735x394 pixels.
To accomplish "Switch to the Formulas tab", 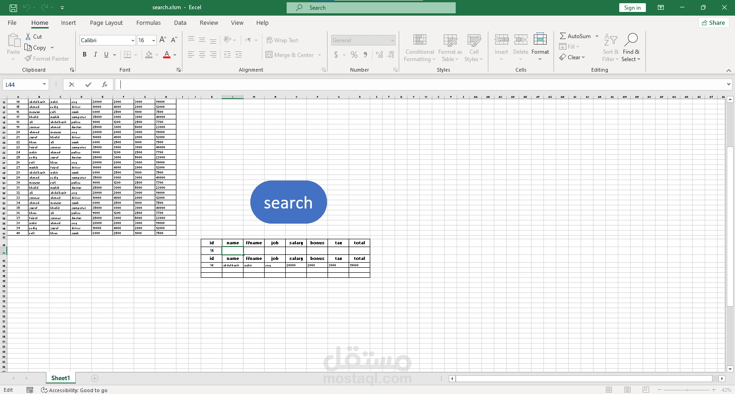I will tap(148, 23).
